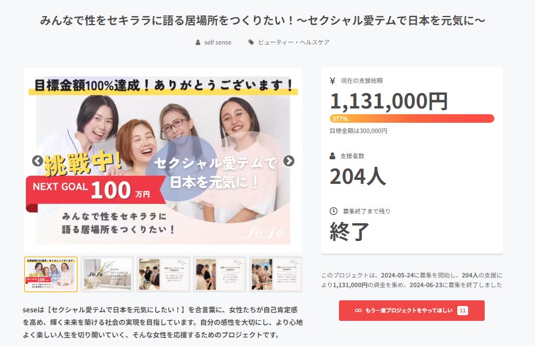535x346 pixels.
Task: Click the main project banner image
Action: 163,160
